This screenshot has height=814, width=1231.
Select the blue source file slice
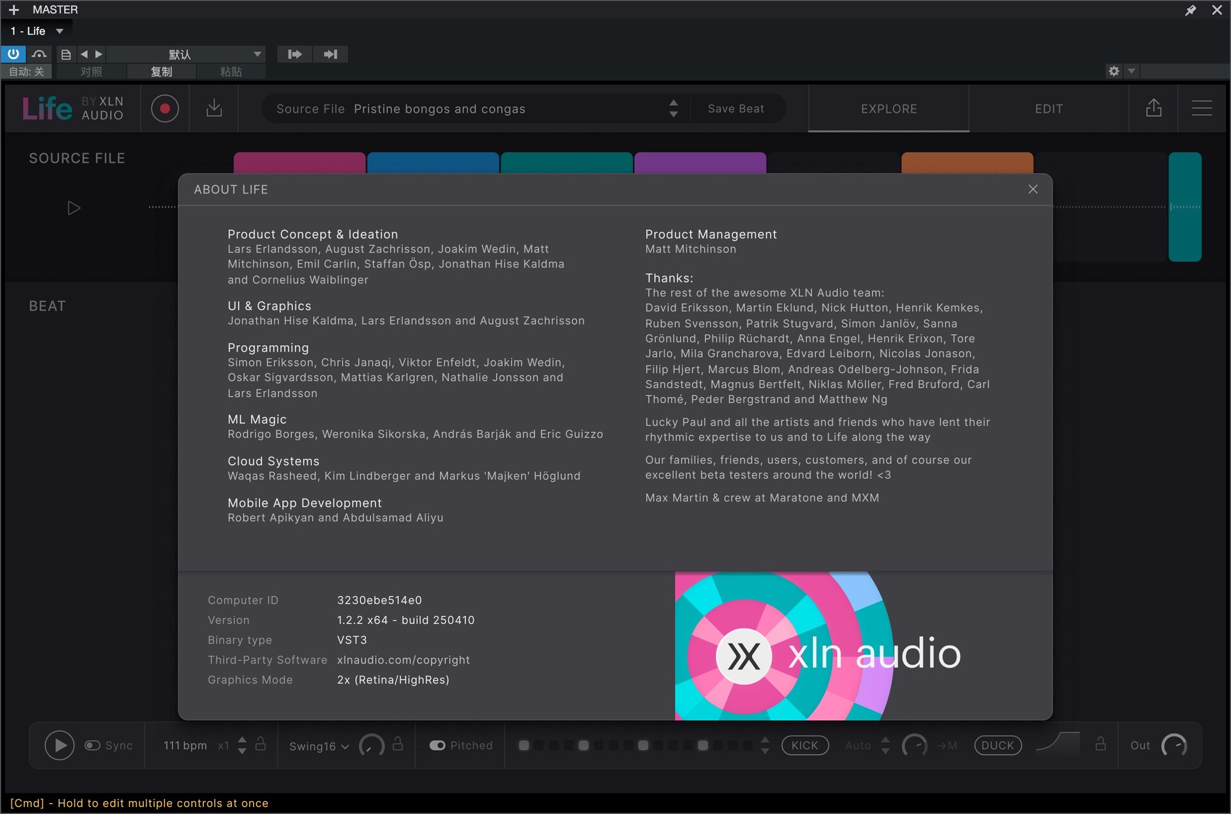click(x=433, y=163)
